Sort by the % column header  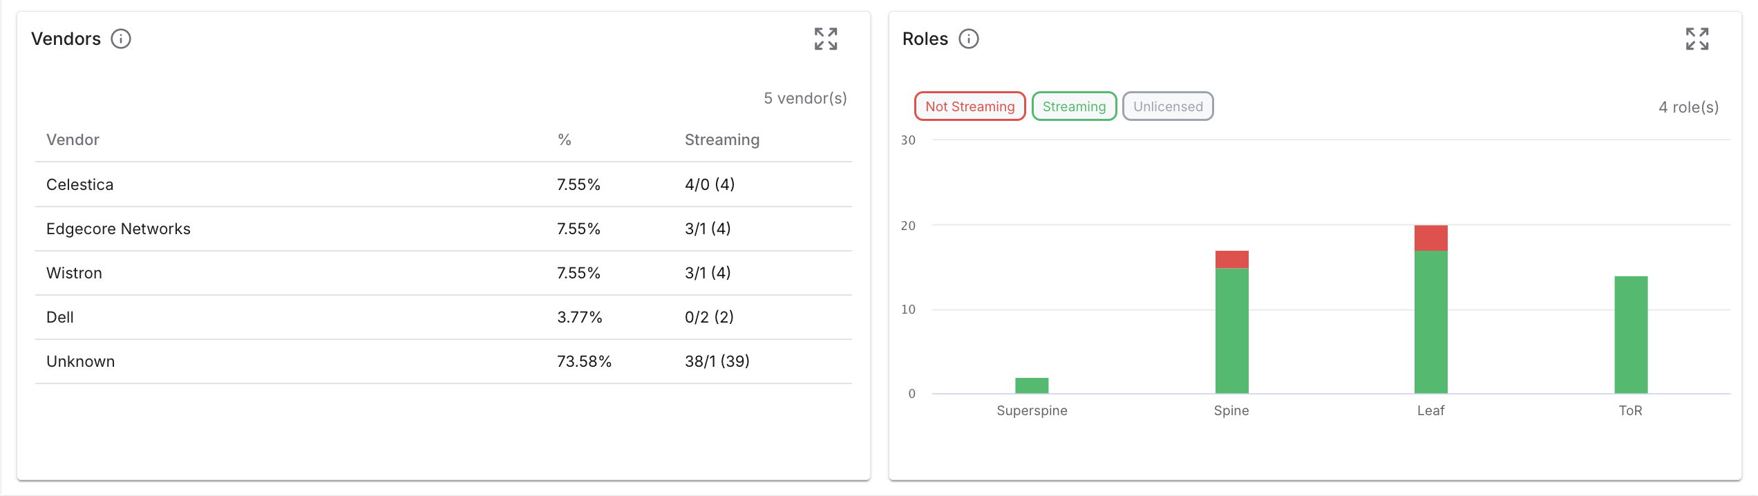tap(564, 140)
